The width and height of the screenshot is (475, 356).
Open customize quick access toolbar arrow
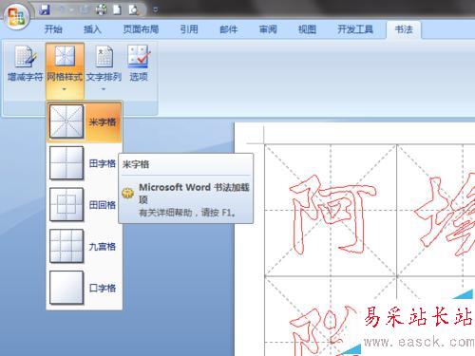coord(155,9)
